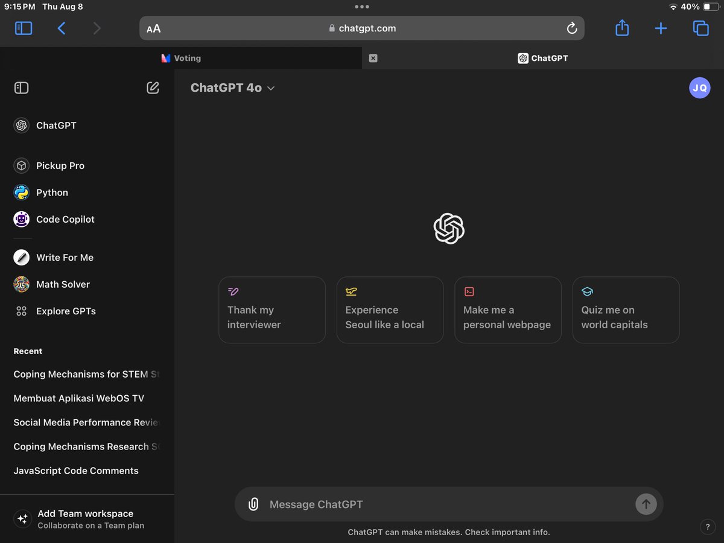This screenshot has height=543, width=724.
Task: Show Safari tab overview
Action: [700, 28]
